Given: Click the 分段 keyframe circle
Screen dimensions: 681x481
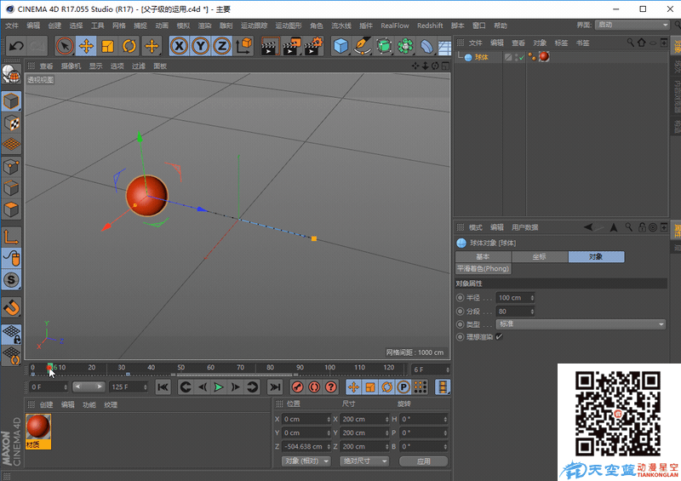Looking at the screenshot, I should click(x=461, y=311).
